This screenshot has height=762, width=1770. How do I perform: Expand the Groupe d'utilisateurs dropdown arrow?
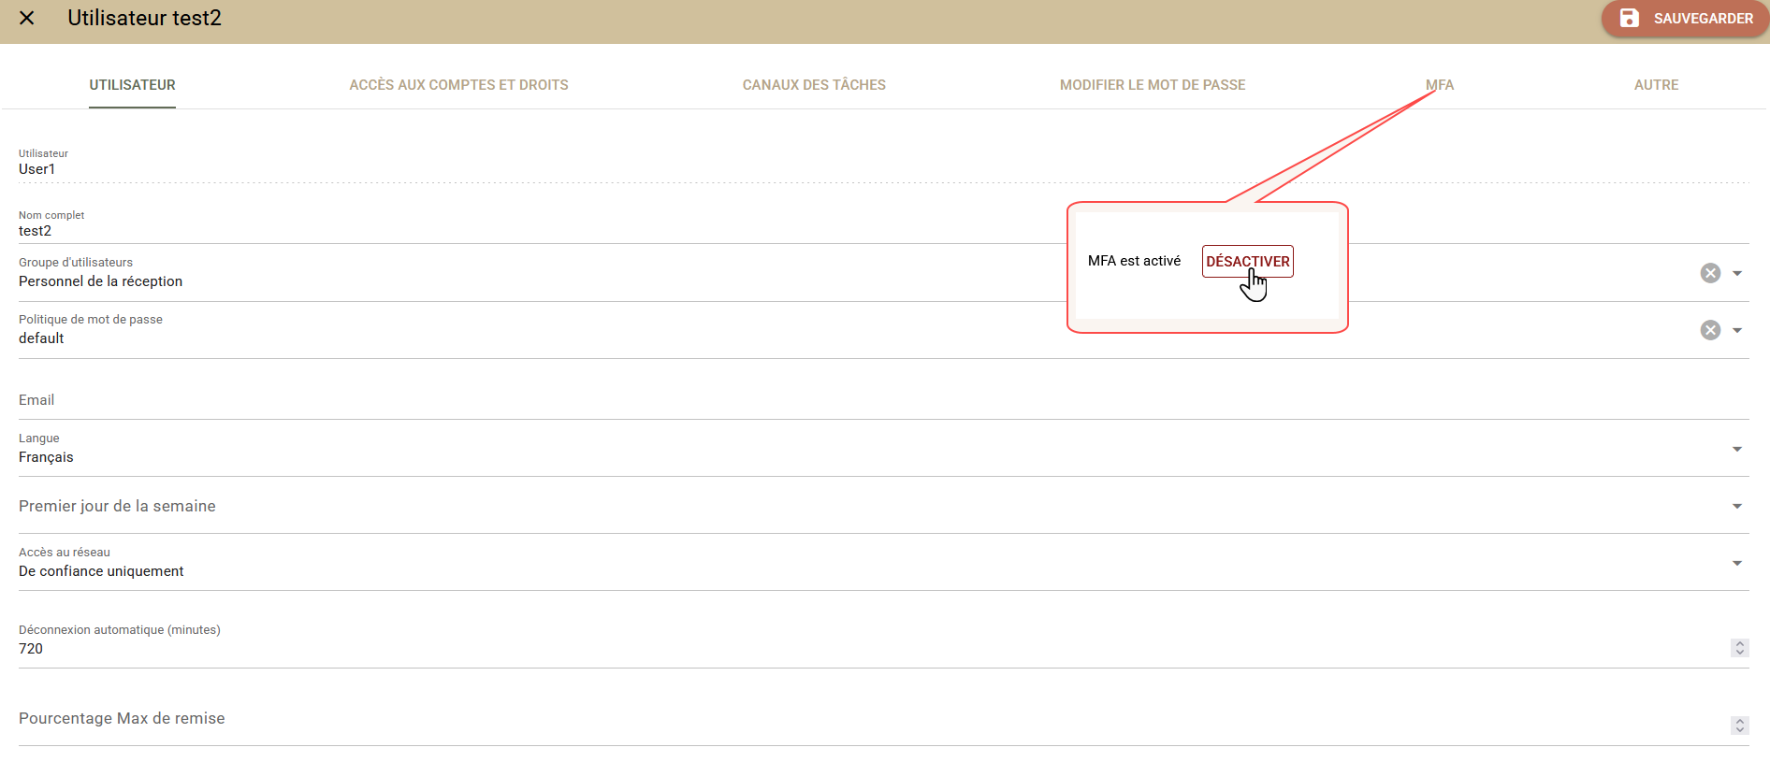[x=1737, y=273]
